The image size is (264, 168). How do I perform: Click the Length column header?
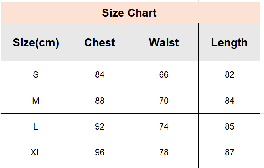tap(229, 42)
